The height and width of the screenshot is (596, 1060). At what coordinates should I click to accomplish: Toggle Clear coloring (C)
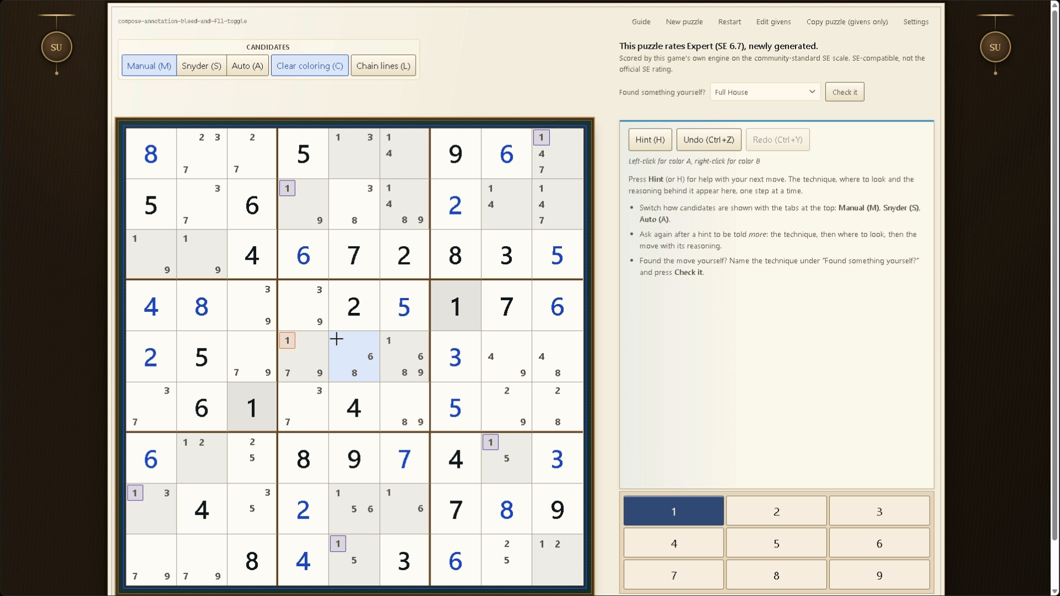[x=310, y=66]
